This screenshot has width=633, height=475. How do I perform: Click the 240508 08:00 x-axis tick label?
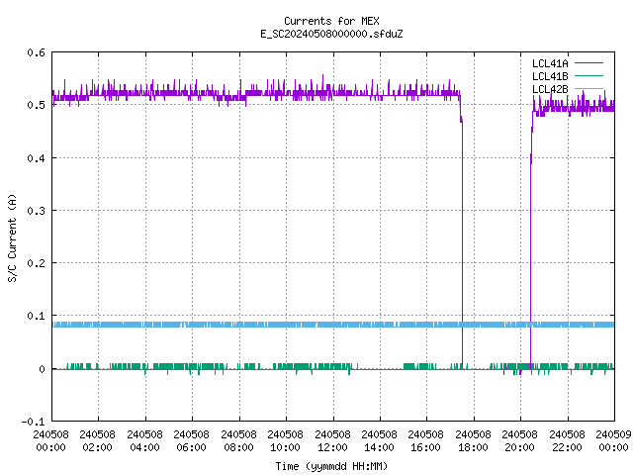click(x=238, y=441)
